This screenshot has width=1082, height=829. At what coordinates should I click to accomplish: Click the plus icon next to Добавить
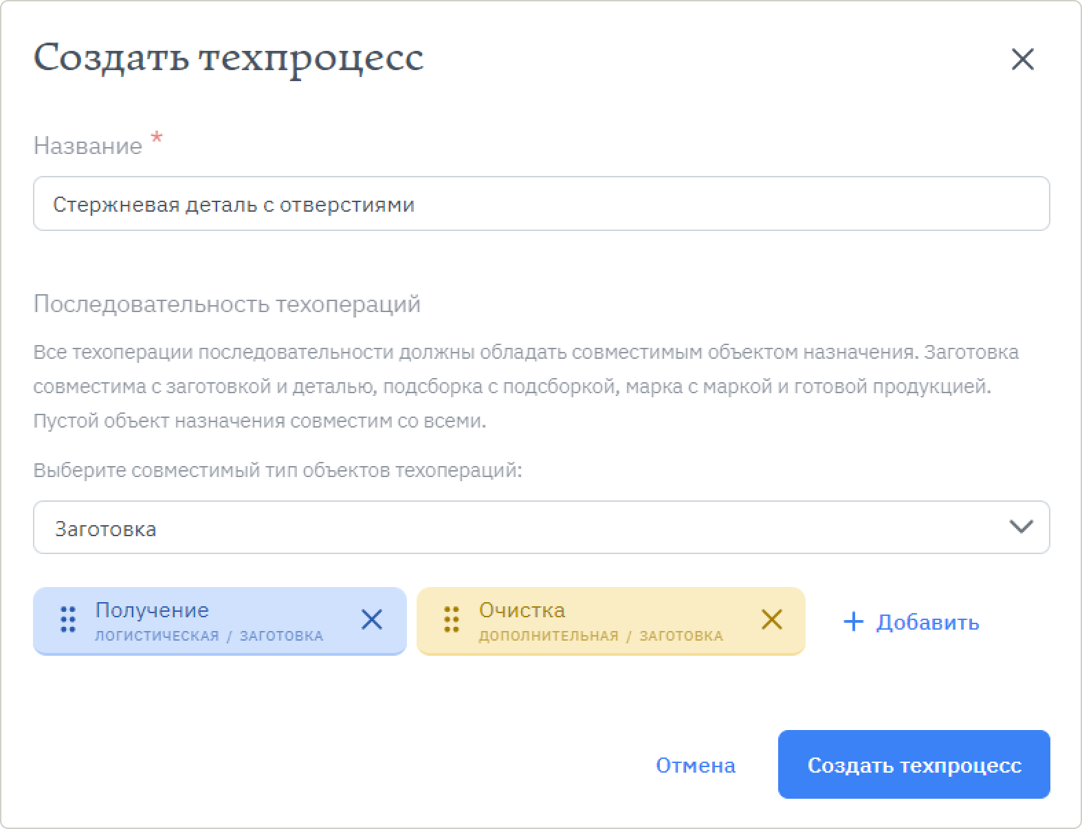(x=853, y=622)
